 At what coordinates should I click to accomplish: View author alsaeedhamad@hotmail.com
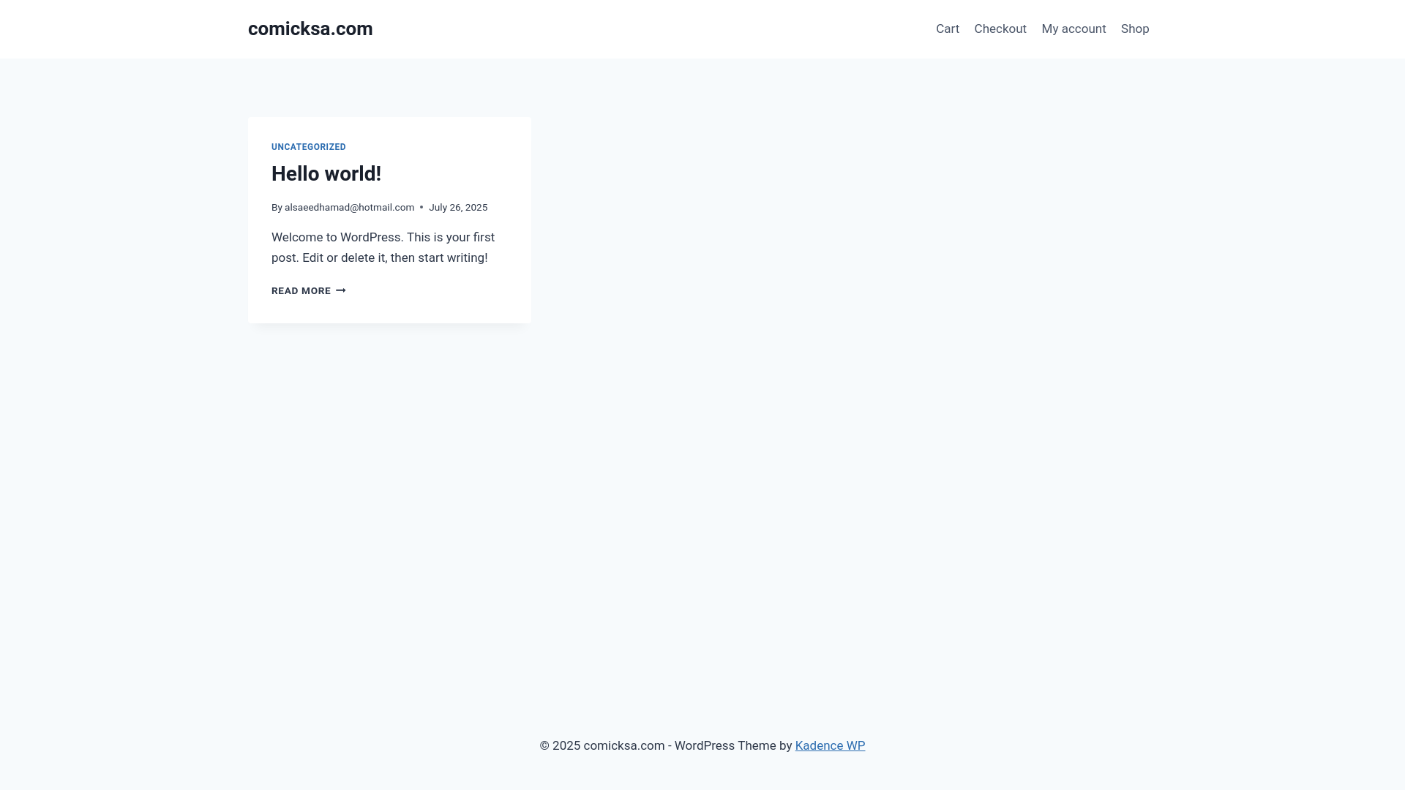click(349, 208)
